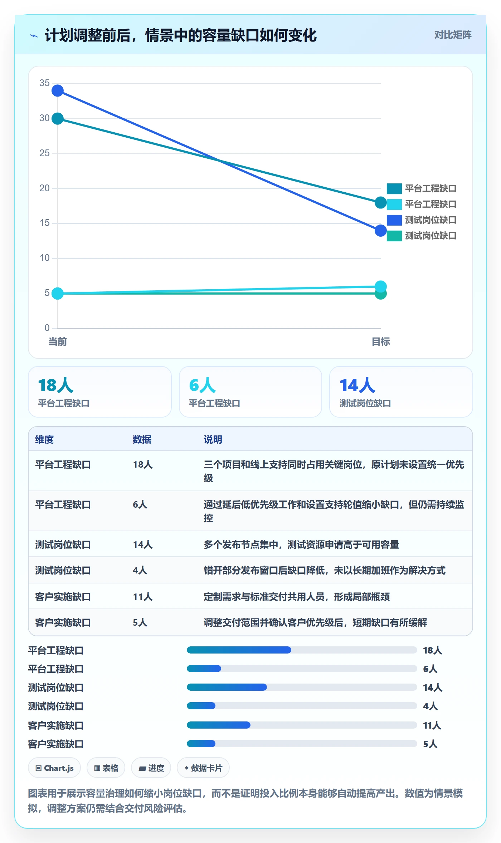Viewport: 501px width, 843px height.
Task: Click the teal data point at 30 当前
Action: pyautogui.click(x=58, y=118)
